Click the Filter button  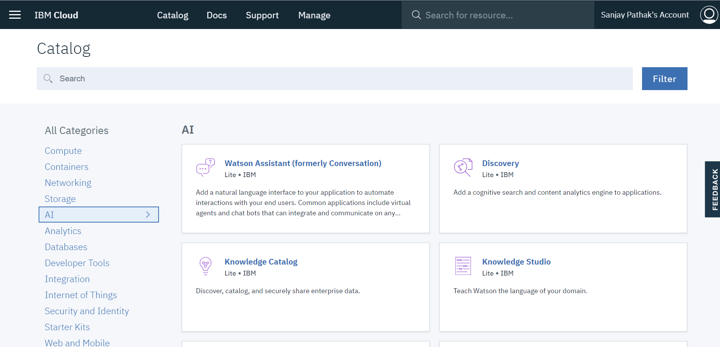(665, 79)
